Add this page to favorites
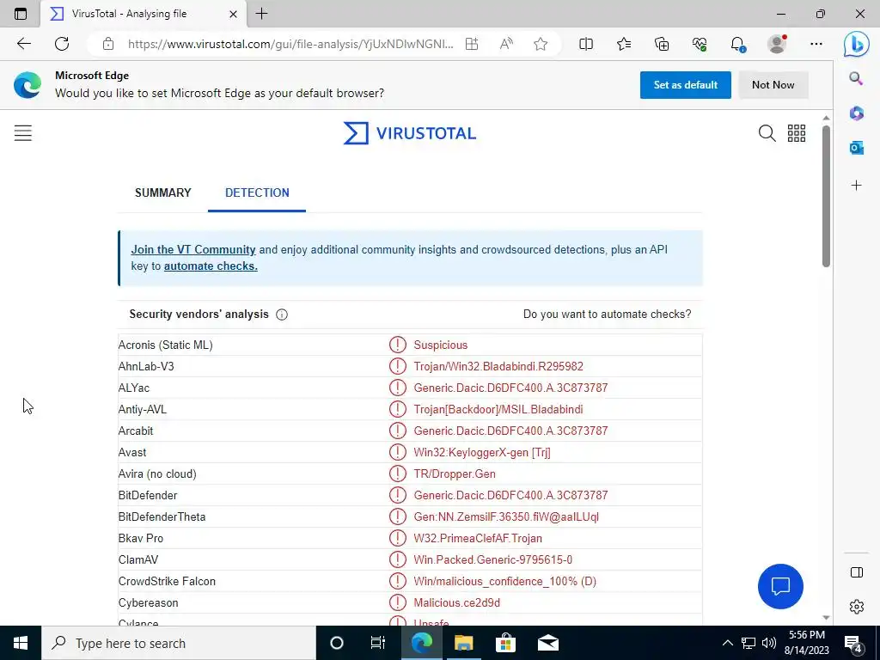Image resolution: width=880 pixels, height=660 pixels. pyautogui.click(x=541, y=44)
